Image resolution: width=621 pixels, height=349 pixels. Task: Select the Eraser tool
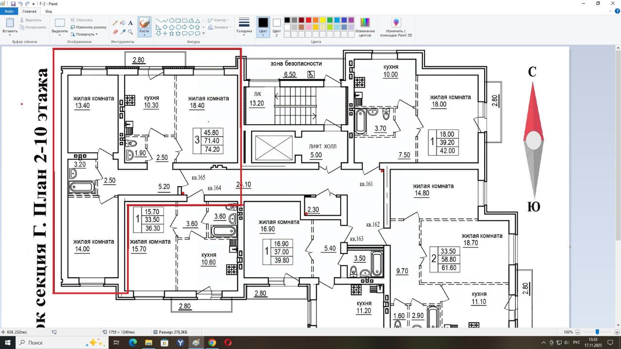tap(115, 32)
